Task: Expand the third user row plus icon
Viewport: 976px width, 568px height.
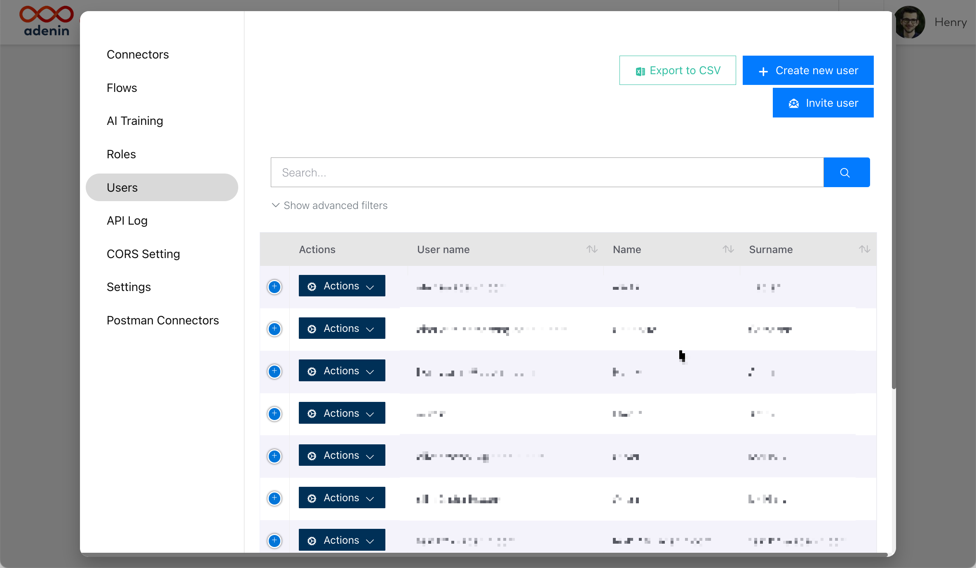Action: [274, 371]
